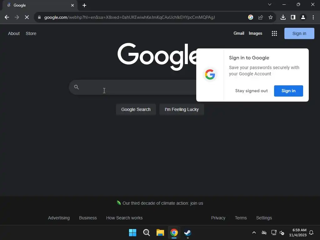Go back to the previous page
Image resolution: width=320 pixels, height=240 pixels.
click(7, 17)
